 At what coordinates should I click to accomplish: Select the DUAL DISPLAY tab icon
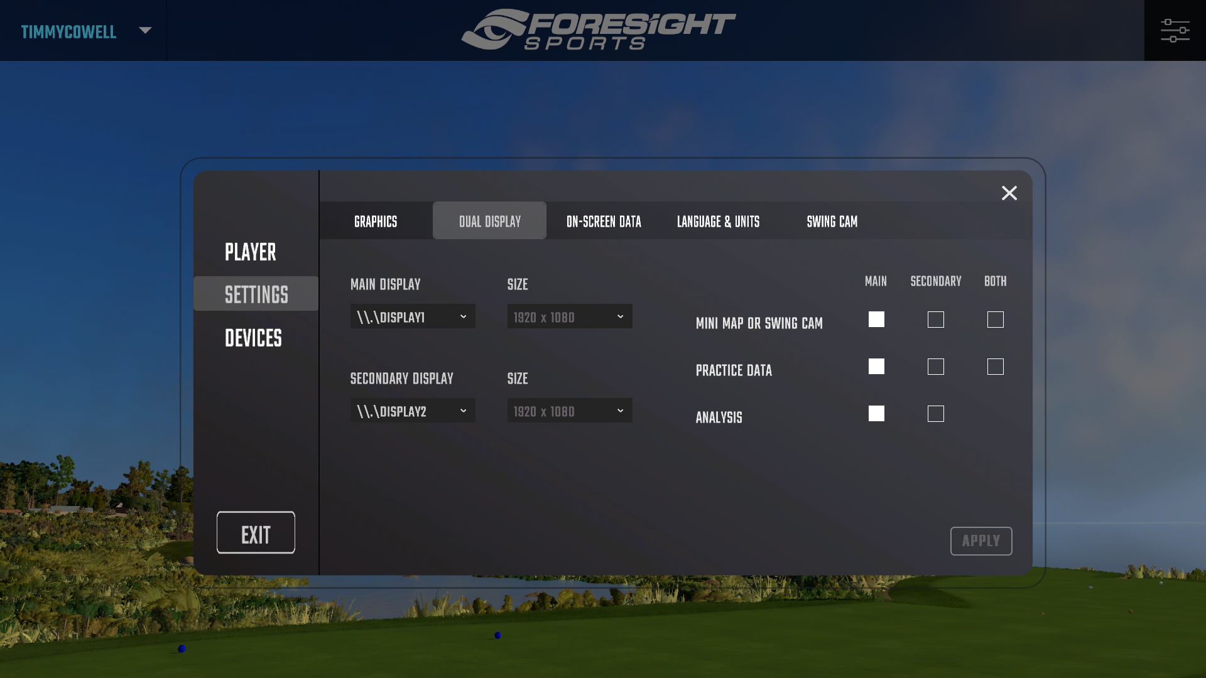click(489, 220)
